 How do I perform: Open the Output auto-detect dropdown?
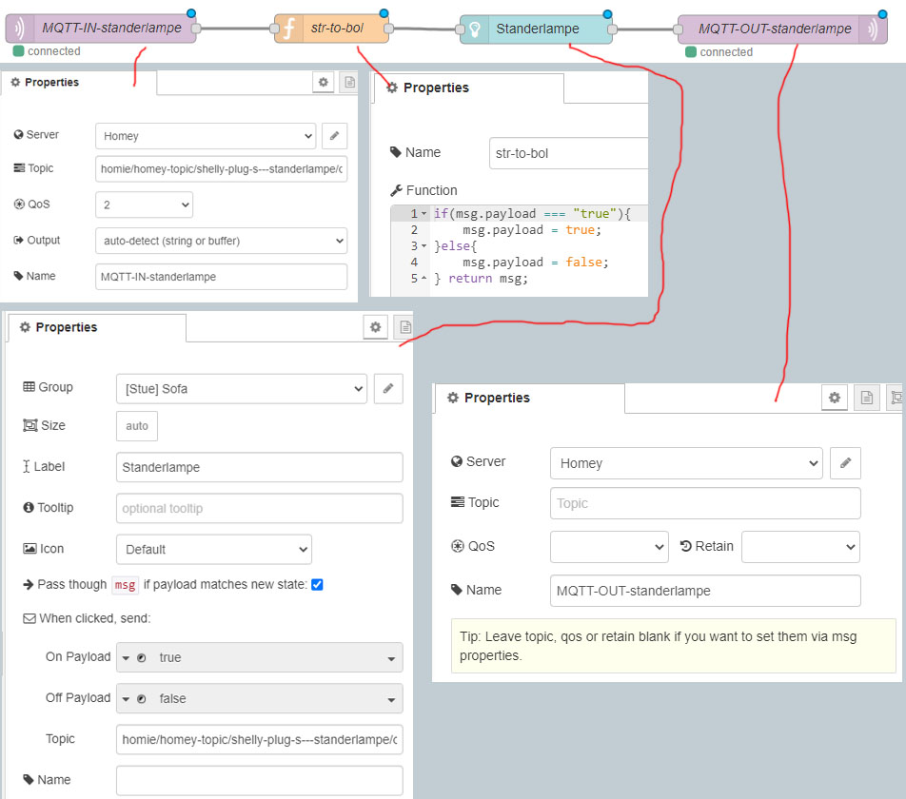(x=221, y=241)
